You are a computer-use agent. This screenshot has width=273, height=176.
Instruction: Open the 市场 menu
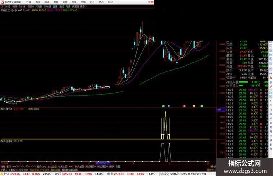click(38, 2)
